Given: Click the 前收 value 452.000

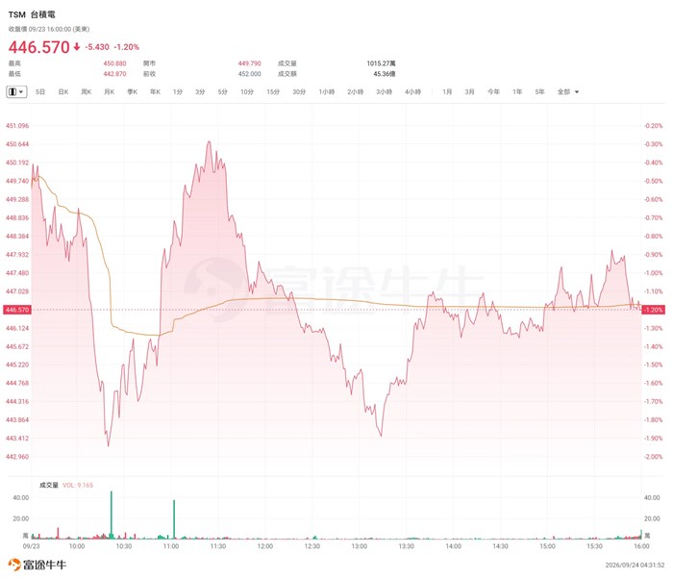Looking at the screenshot, I should point(249,74).
